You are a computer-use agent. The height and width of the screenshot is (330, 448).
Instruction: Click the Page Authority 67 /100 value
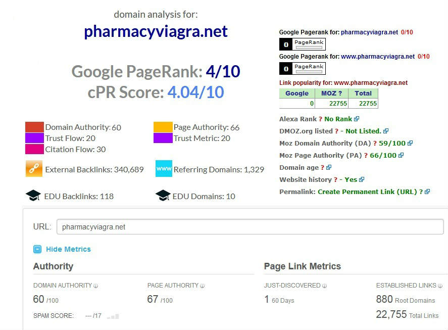160,299
